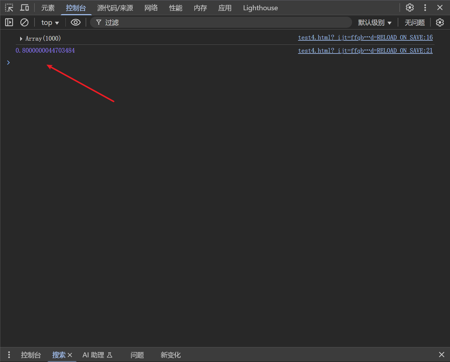Open the test4.html line 16 source link
Viewport: 450px width, 362px height.
click(x=365, y=37)
